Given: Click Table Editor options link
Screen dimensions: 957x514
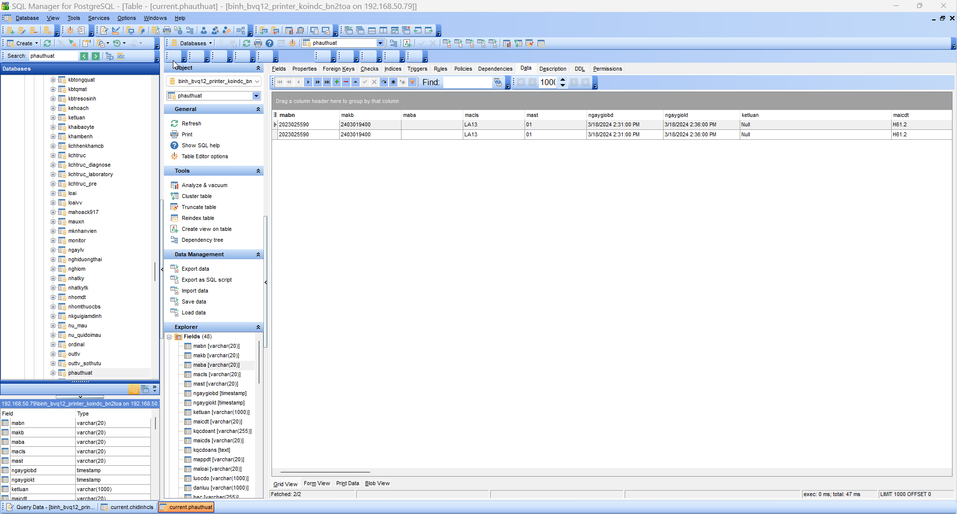Looking at the screenshot, I should (x=205, y=156).
